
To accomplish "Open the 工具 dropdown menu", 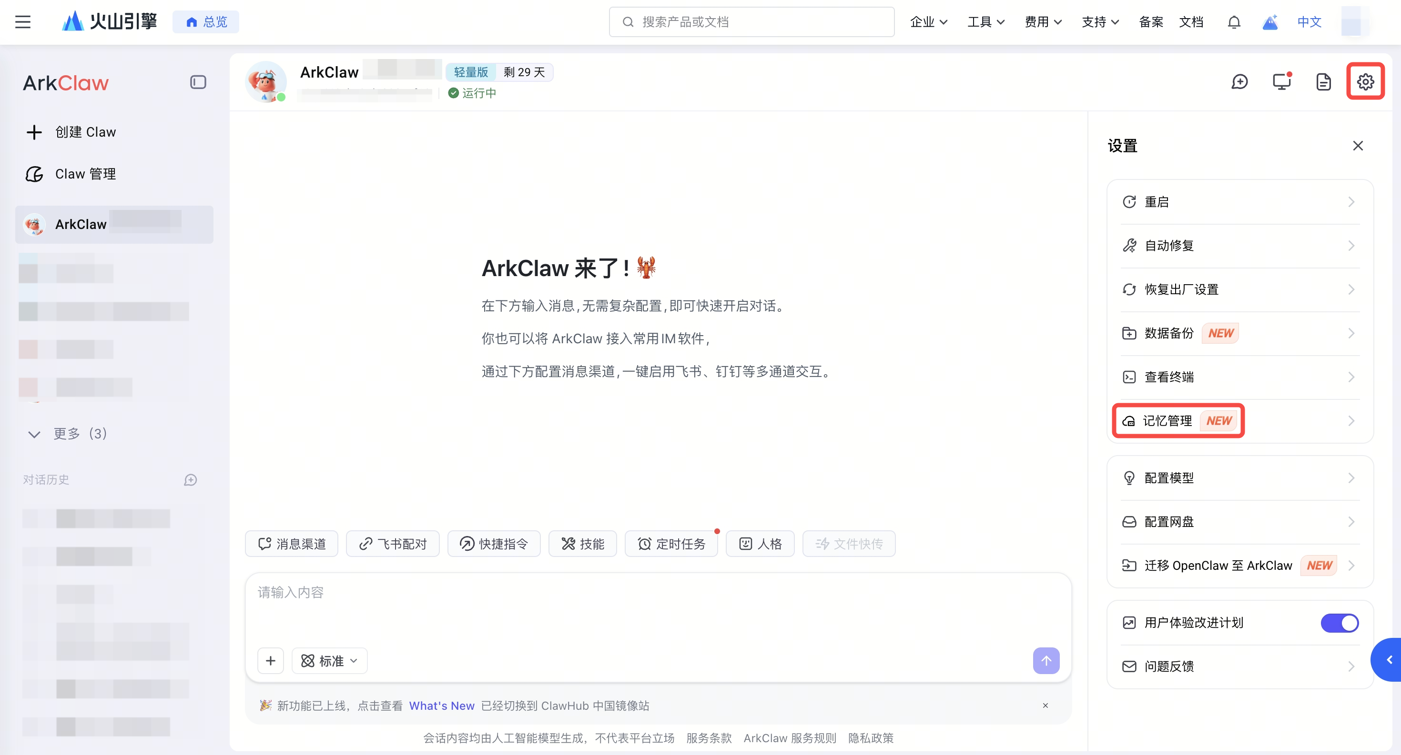I will (985, 22).
